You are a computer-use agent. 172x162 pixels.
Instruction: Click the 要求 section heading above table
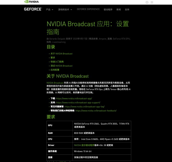coord(51,117)
